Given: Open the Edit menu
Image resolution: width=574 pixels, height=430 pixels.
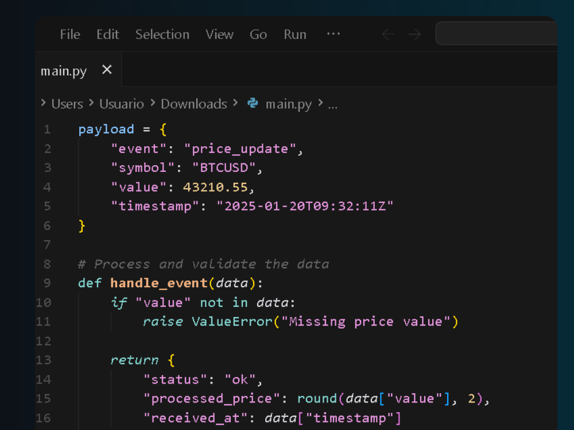Looking at the screenshot, I should pyautogui.click(x=108, y=34).
